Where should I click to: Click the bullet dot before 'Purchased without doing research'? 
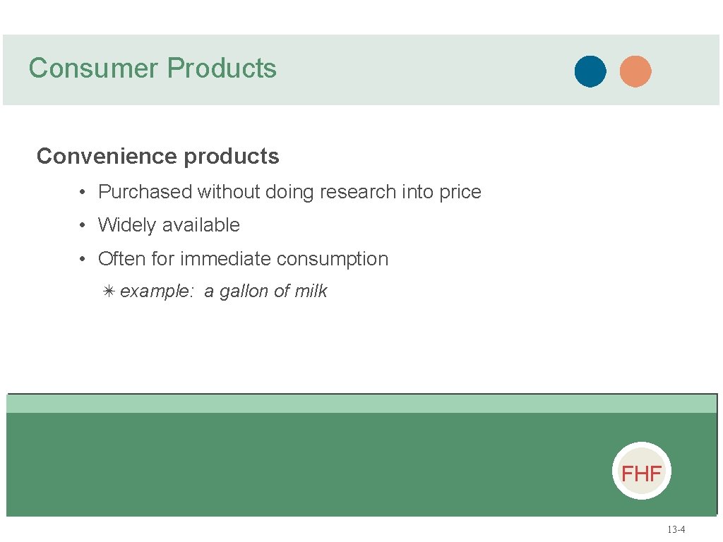pyautogui.click(x=82, y=192)
